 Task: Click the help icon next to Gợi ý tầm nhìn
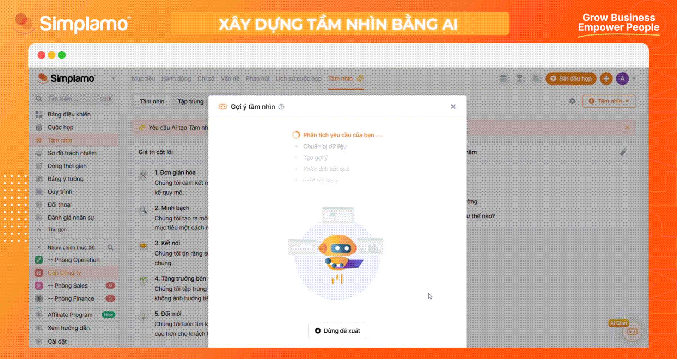pyautogui.click(x=281, y=107)
